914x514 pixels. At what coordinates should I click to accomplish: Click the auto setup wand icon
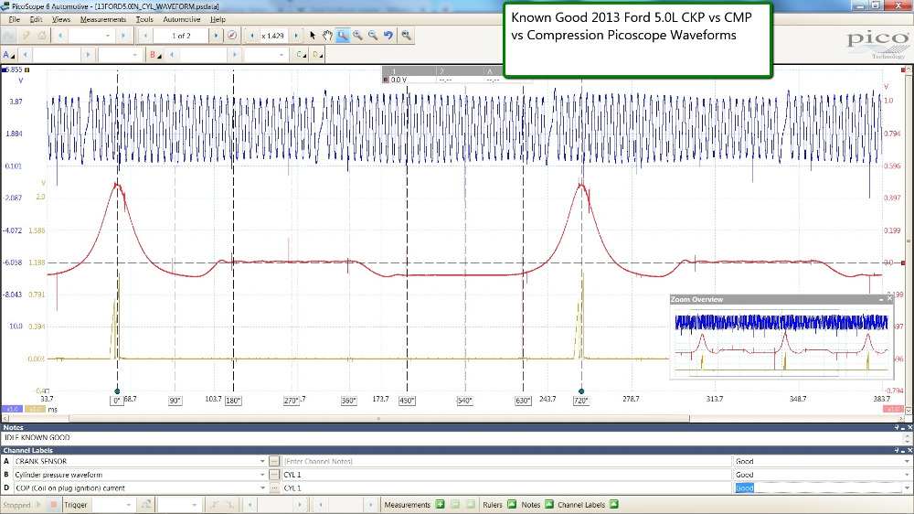[27, 36]
